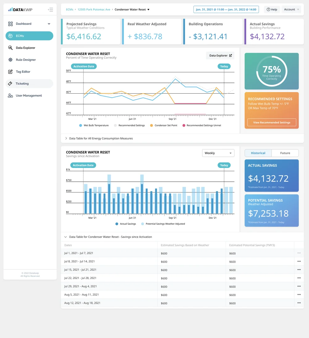Open the Account dropdown
This screenshot has height=338, width=309.
[291, 10]
